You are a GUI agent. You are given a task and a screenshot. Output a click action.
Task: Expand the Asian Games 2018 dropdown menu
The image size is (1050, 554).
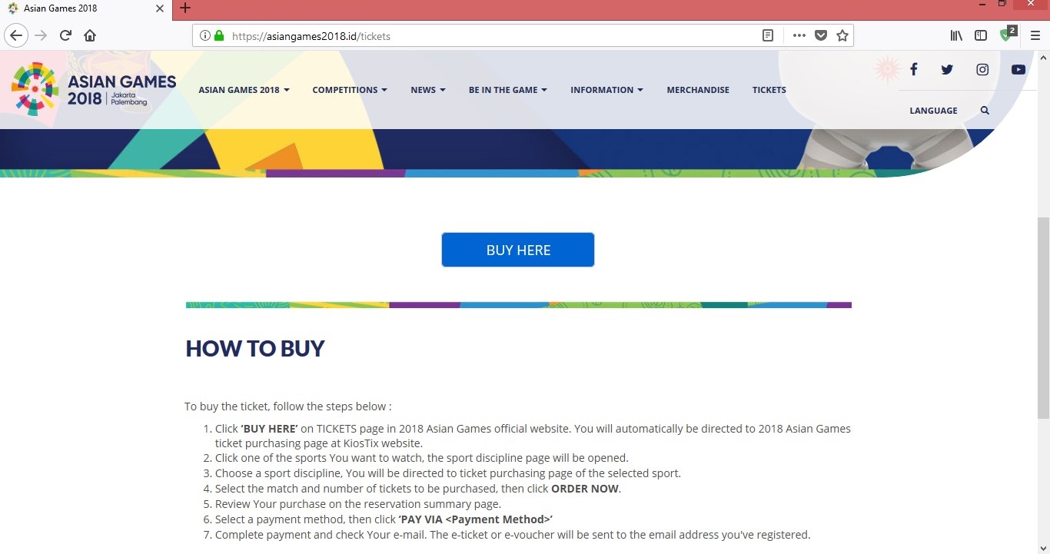244,90
